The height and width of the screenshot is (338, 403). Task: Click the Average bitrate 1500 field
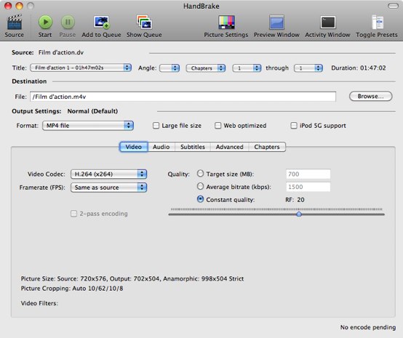(x=308, y=187)
